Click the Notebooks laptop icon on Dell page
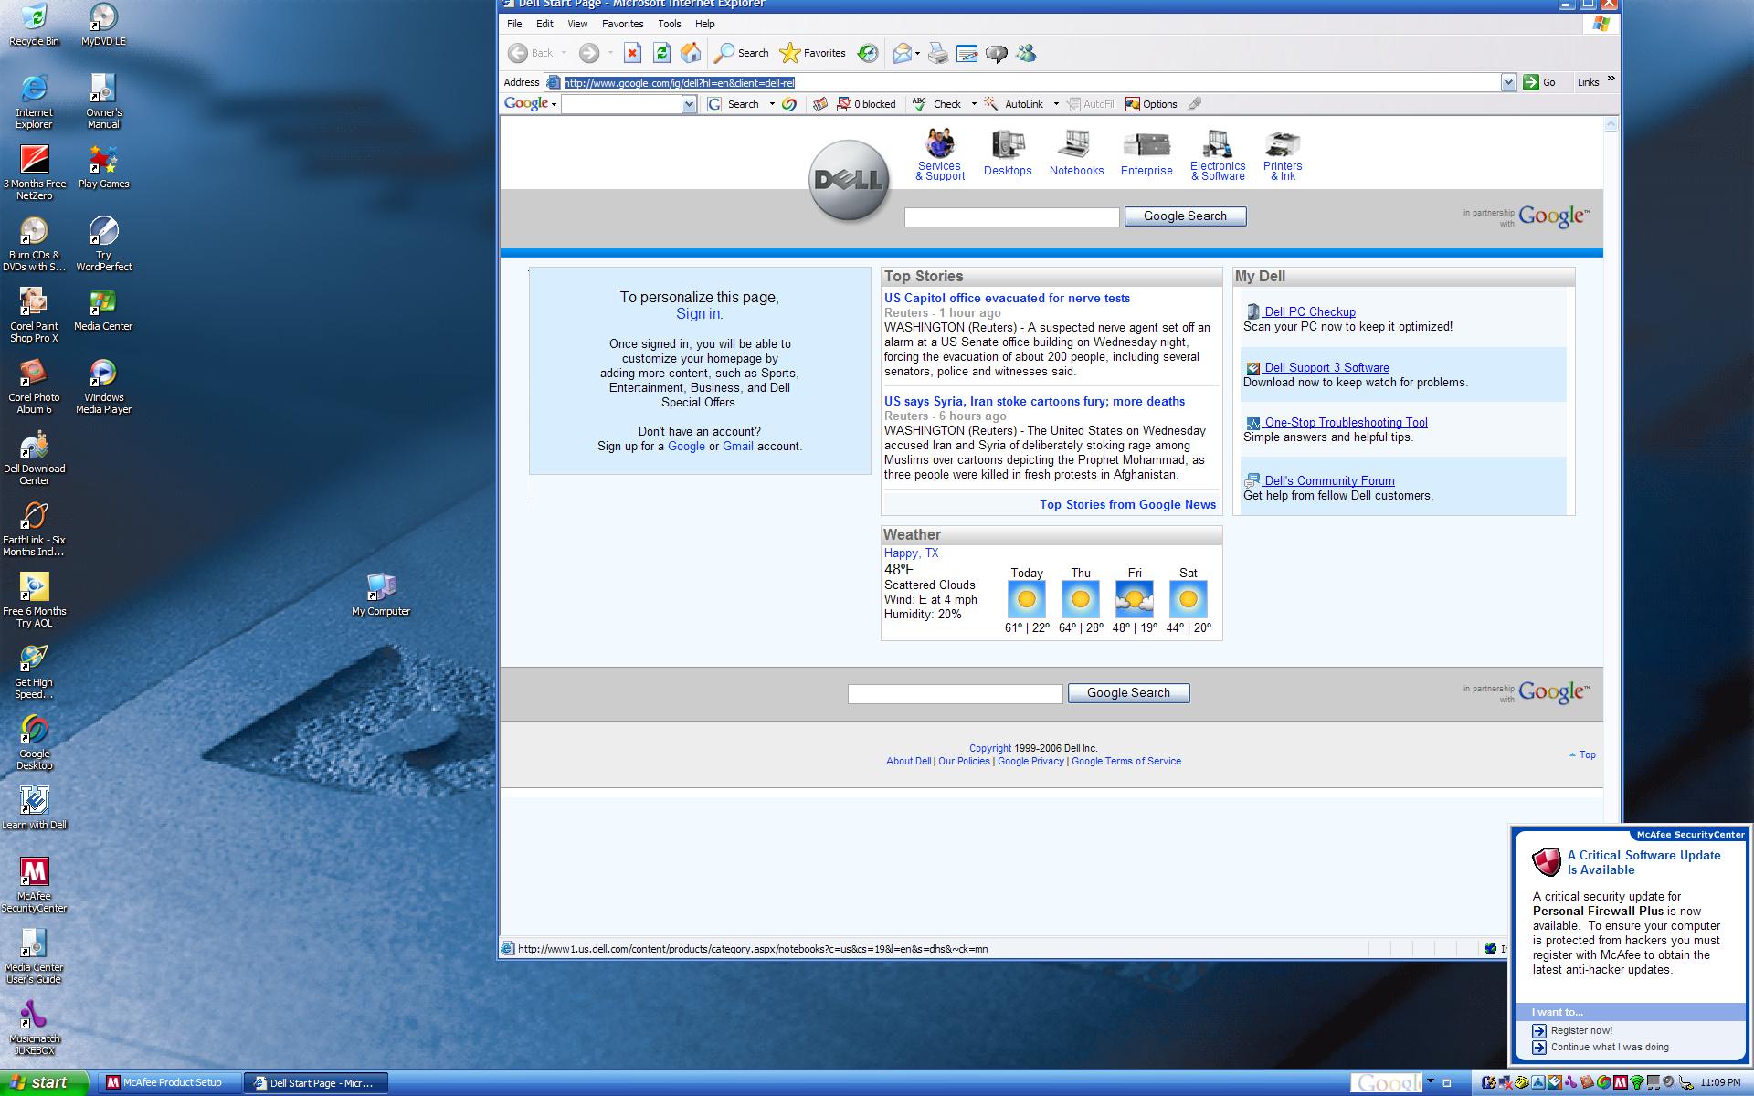1754x1096 pixels. pos(1075,146)
